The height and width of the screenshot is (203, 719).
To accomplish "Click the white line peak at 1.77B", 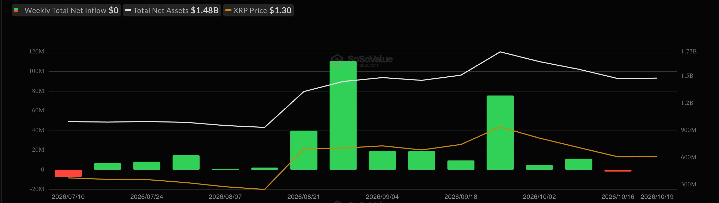I will (500, 52).
